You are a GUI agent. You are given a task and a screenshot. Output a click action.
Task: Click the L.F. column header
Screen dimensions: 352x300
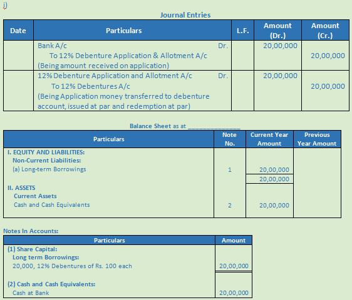(x=242, y=31)
